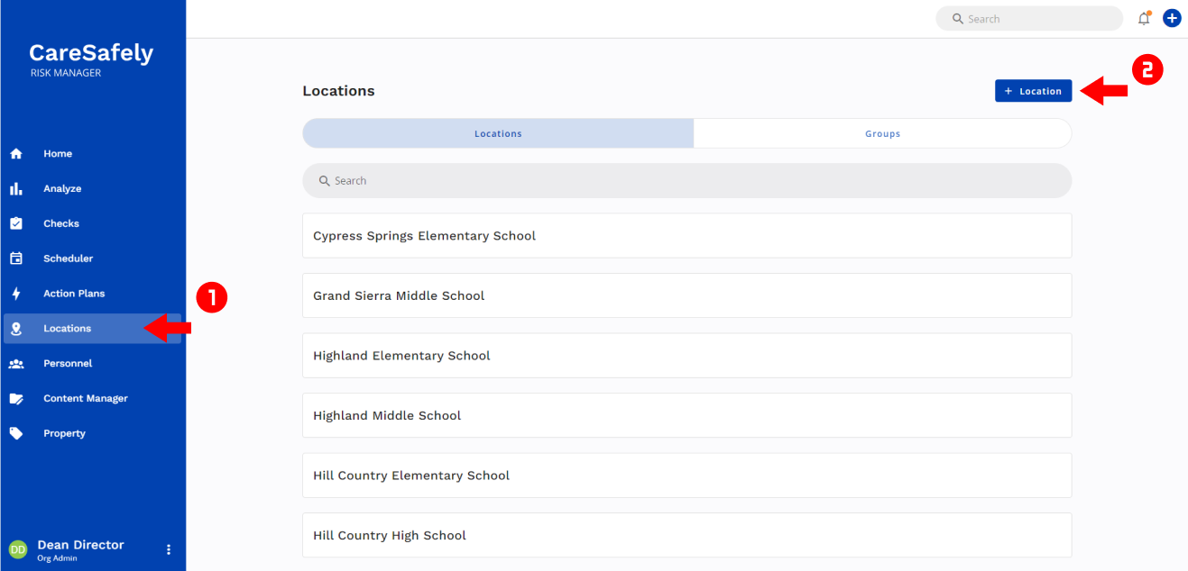
Task: Click the locations list search field
Action: (686, 181)
